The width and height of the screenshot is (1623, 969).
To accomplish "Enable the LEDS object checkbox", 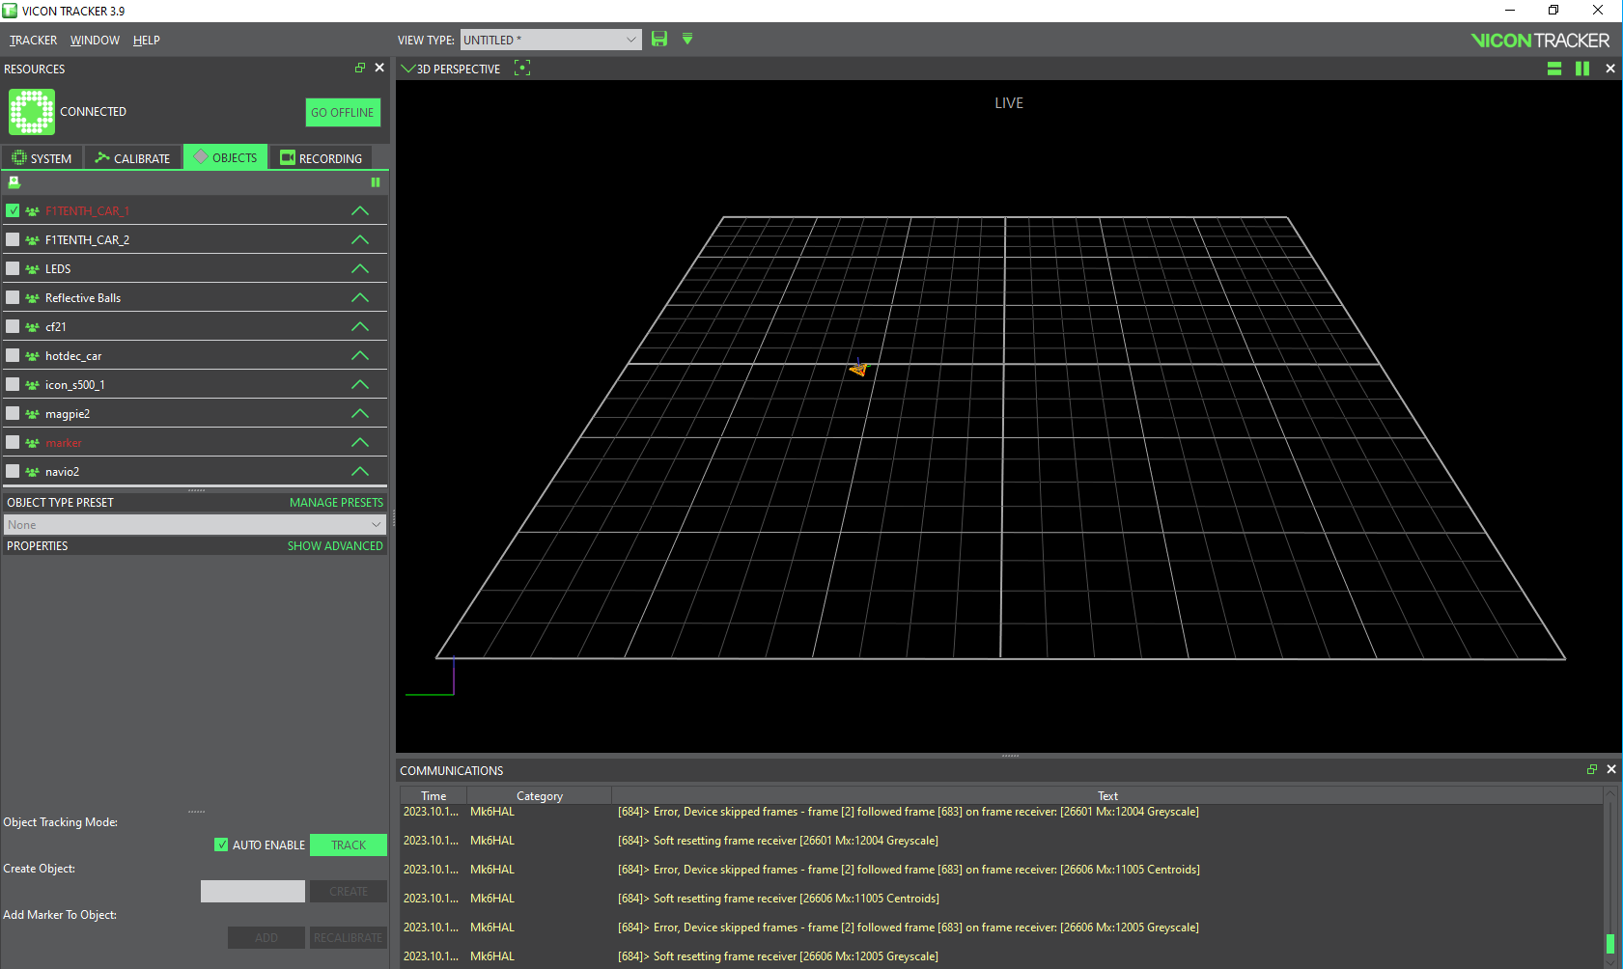I will tap(13, 268).
